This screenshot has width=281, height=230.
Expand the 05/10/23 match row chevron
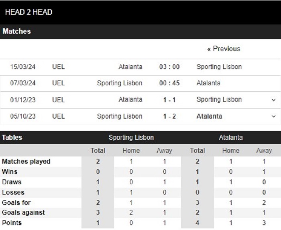coord(273,117)
